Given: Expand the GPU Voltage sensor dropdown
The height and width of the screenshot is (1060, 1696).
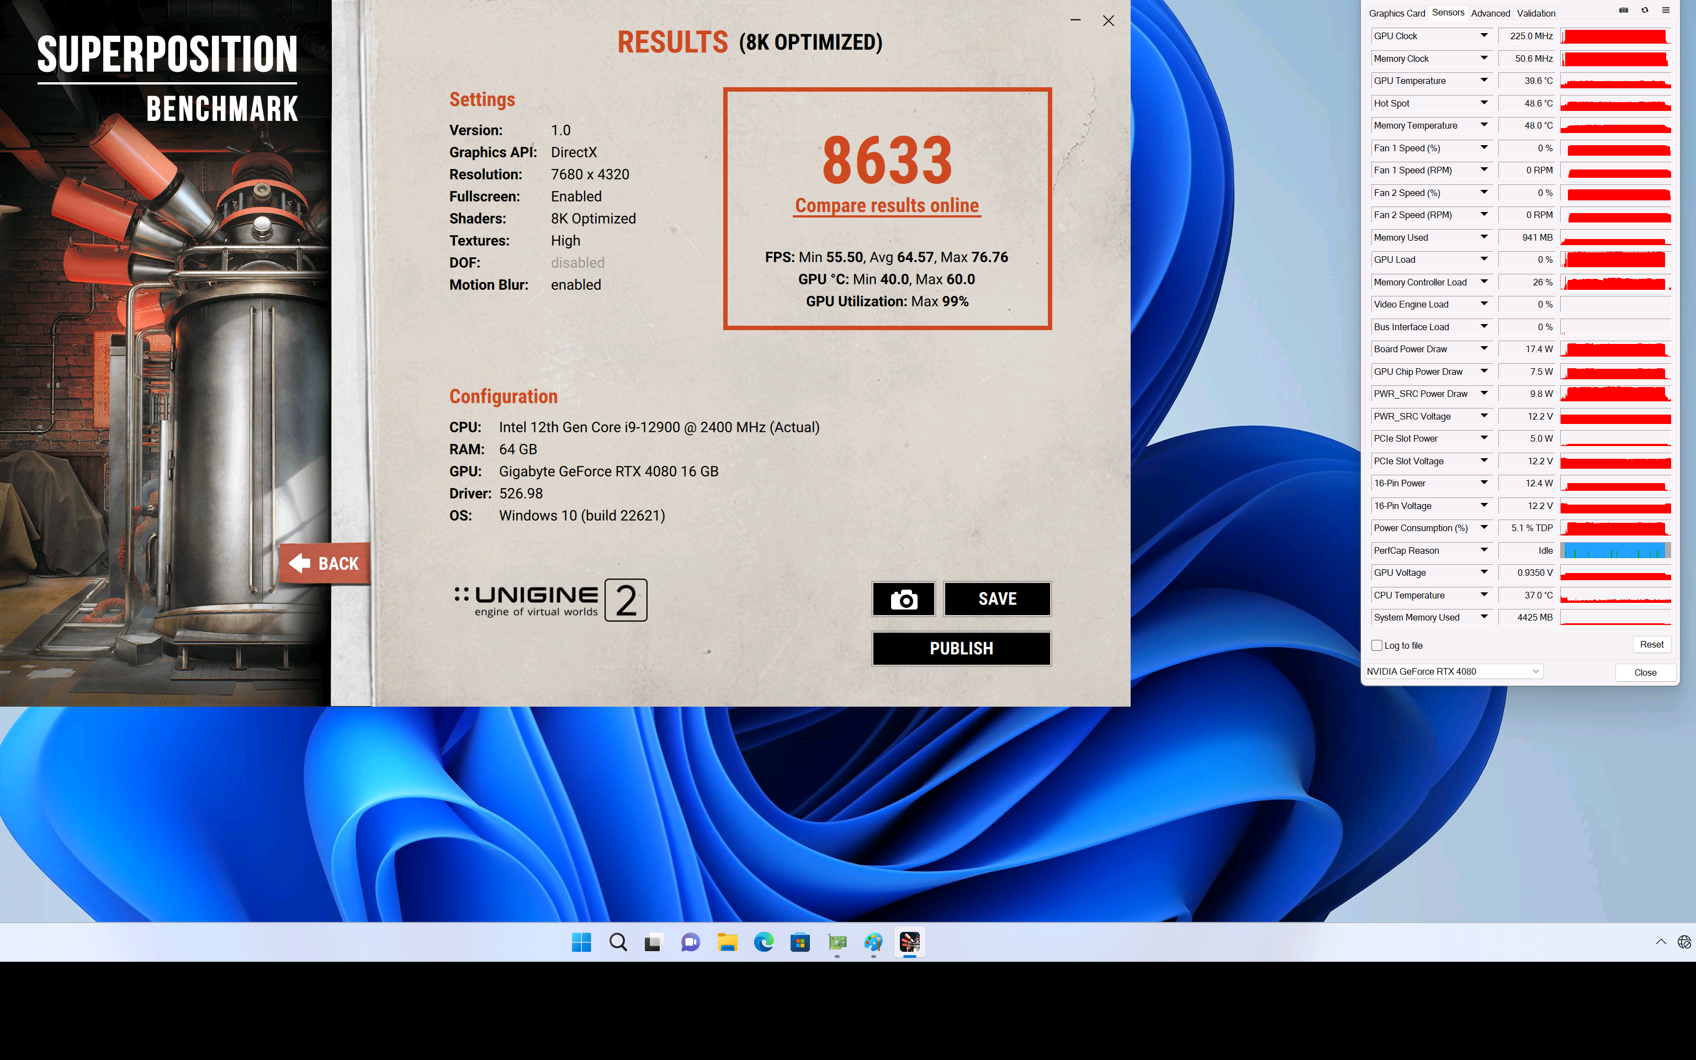Looking at the screenshot, I should (x=1483, y=573).
